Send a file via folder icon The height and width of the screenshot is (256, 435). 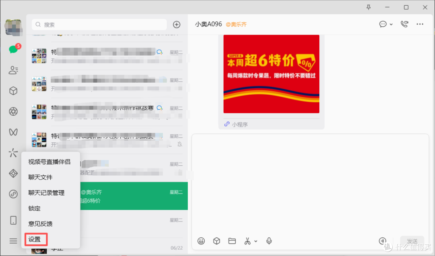[x=232, y=241]
